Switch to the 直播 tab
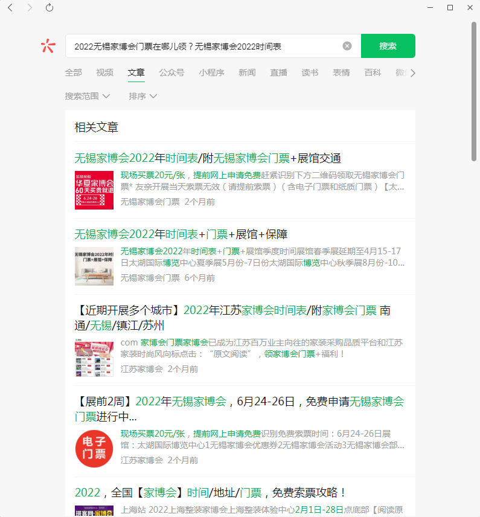The image size is (480, 517). tap(278, 72)
